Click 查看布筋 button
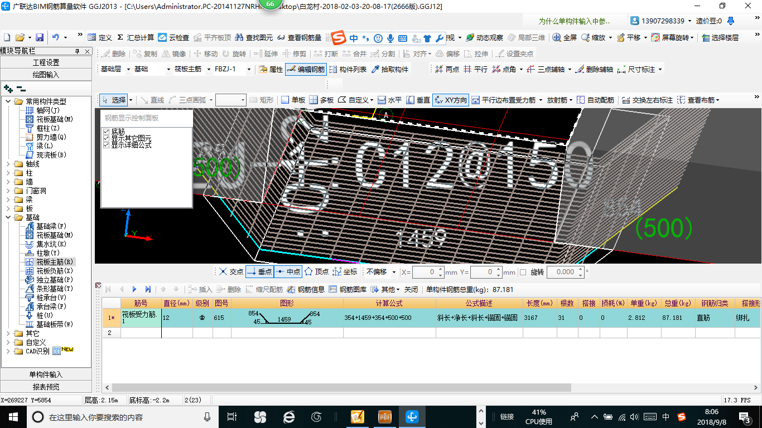Image resolution: width=762 pixels, height=428 pixels. 698,100
